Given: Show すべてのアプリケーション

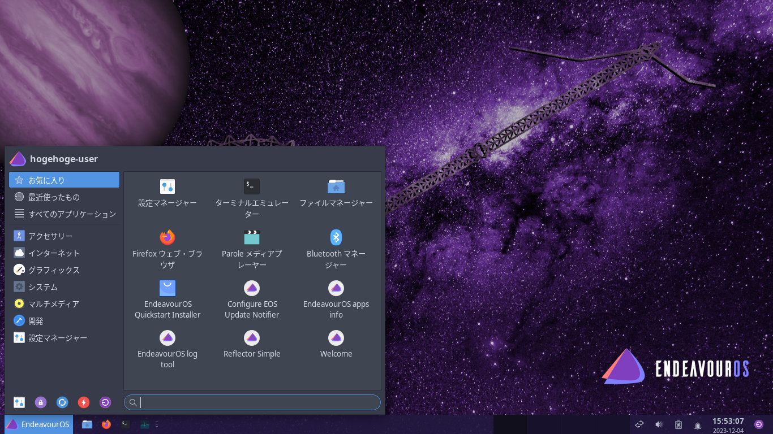Looking at the screenshot, I should (64, 214).
